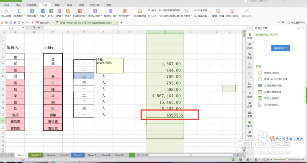Open the Developer Tools (开发工具) ribbon tab
Image resolution: width=307 pixels, height=163 pixels.
coord(95,5)
